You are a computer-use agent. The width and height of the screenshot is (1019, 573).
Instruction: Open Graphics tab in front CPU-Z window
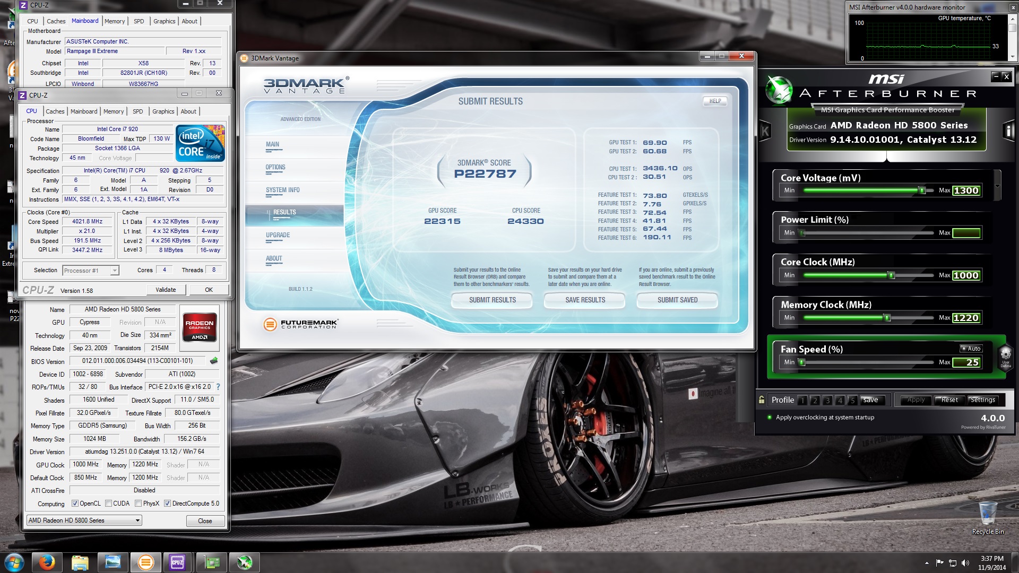(x=163, y=111)
